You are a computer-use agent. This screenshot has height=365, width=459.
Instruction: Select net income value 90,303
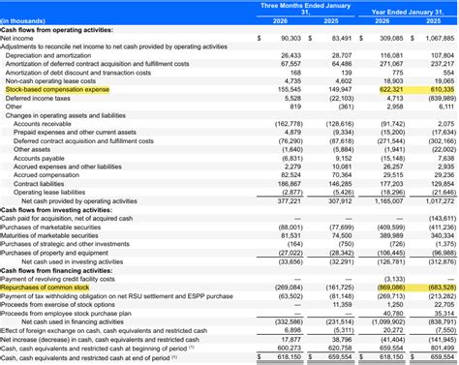[291, 38]
